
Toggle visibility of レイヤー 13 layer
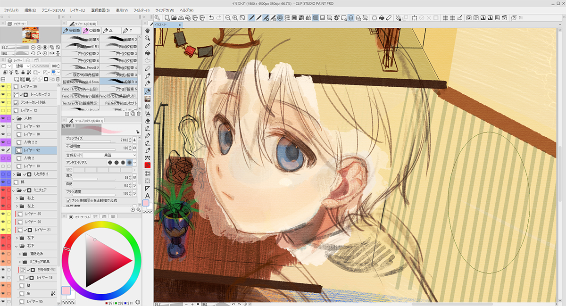3,166
